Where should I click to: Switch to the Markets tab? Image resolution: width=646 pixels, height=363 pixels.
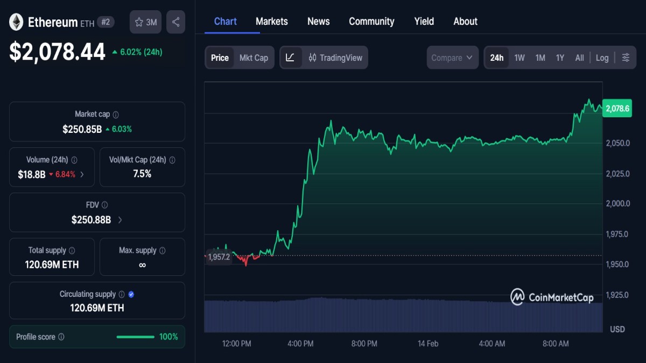click(x=272, y=22)
